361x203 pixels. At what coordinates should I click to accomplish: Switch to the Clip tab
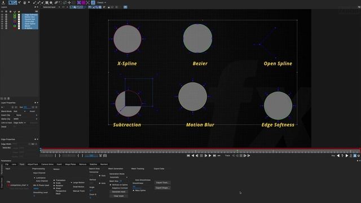tap(7, 164)
